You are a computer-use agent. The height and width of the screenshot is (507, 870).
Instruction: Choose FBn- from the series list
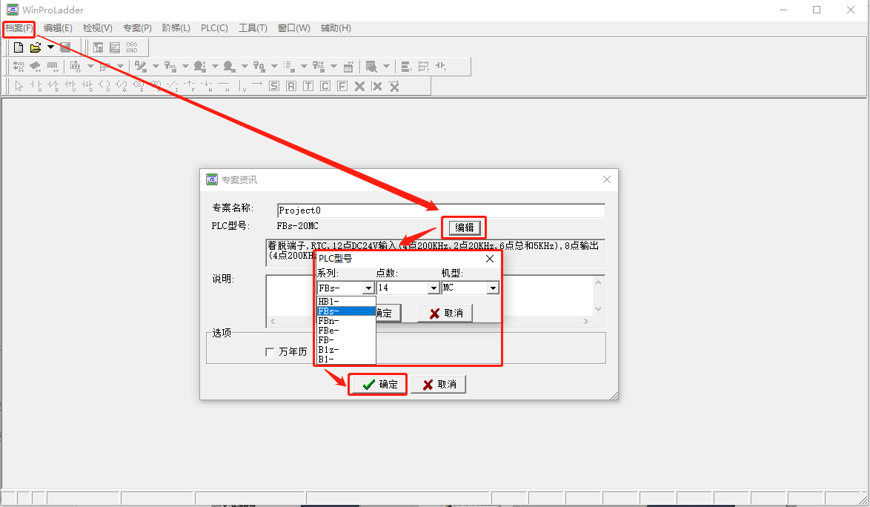[346, 321]
